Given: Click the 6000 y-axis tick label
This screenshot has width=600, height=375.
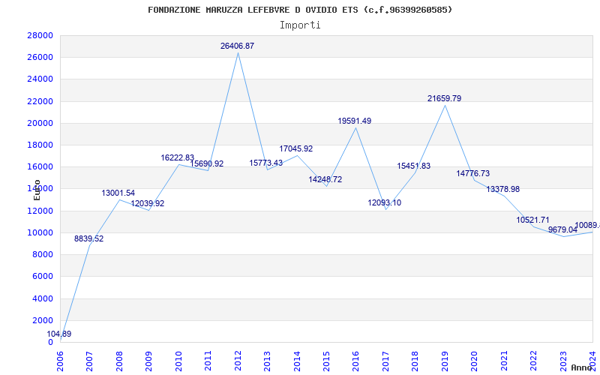Looking at the screenshot, I should [x=42, y=276].
